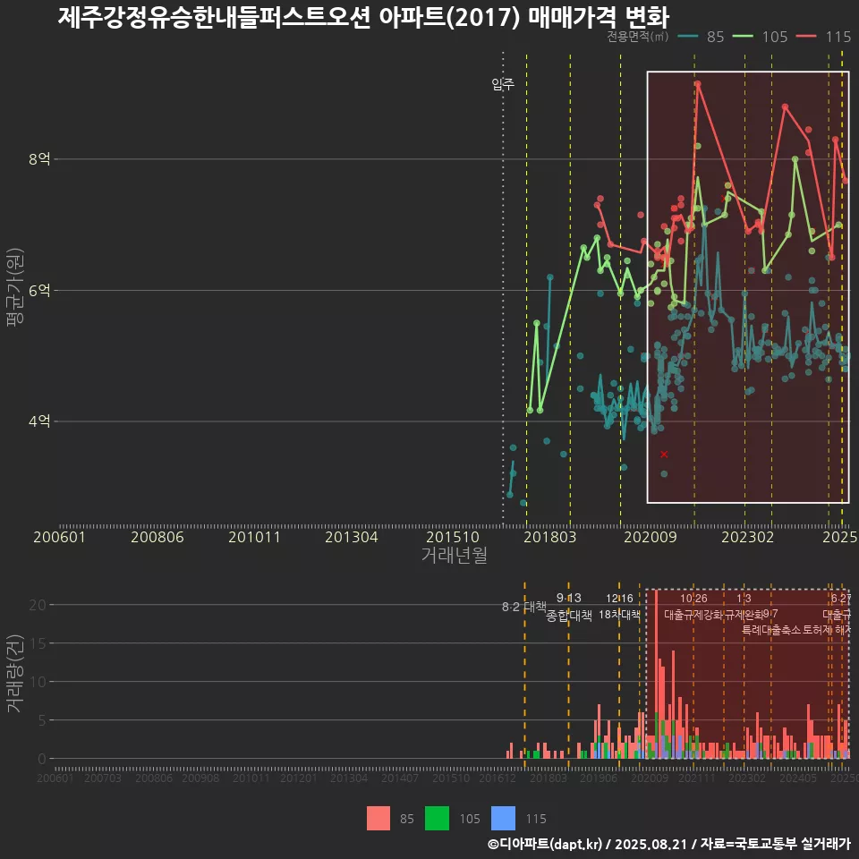859x859 pixels.
Task: Click the 115 legend line in the top legend
Action: coord(806,37)
